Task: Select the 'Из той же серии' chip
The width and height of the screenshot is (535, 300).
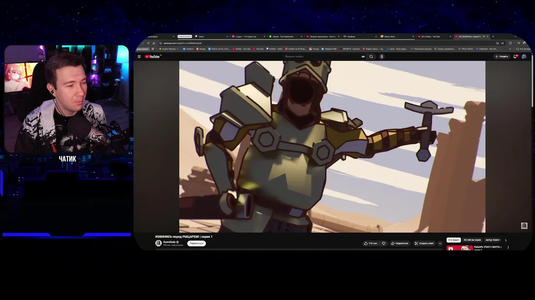Action: coord(472,240)
